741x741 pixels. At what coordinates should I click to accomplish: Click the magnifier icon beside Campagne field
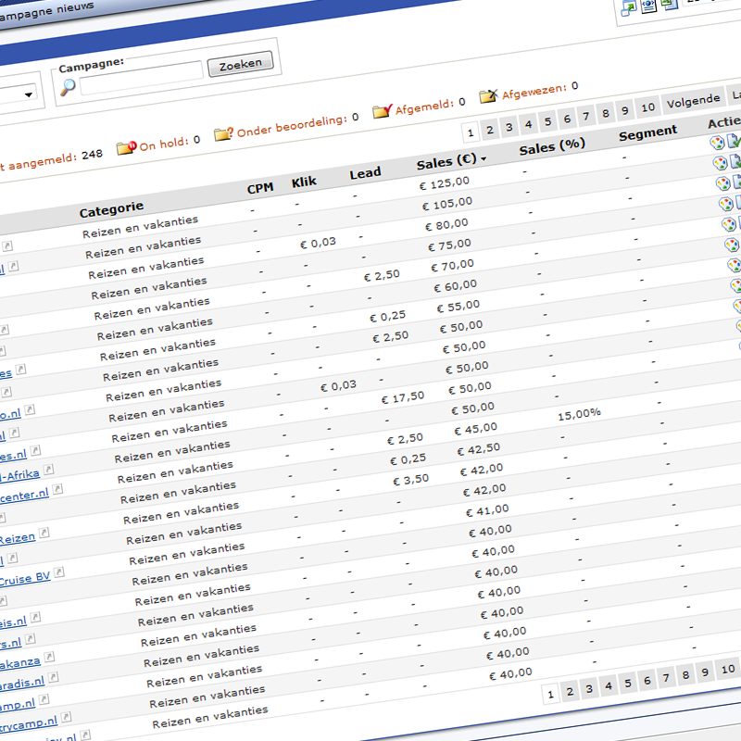tap(68, 87)
